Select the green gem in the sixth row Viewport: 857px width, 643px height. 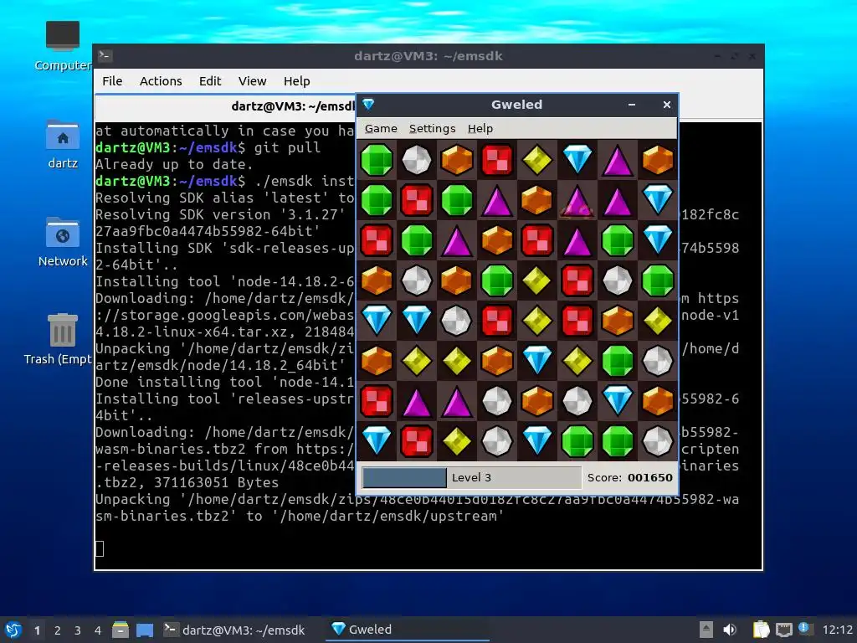click(x=617, y=360)
